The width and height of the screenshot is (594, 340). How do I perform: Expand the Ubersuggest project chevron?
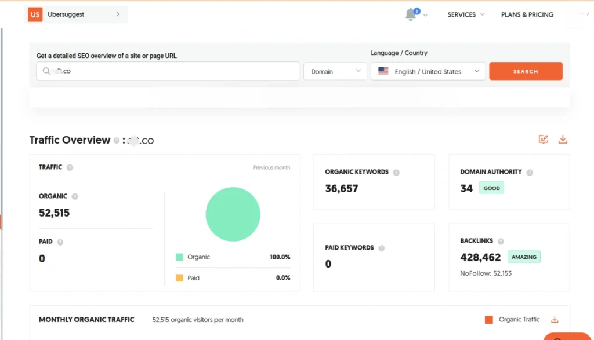click(x=118, y=14)
